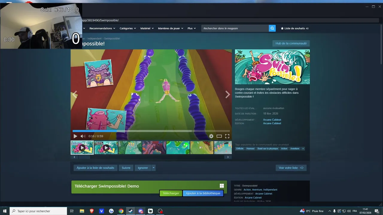Image resolution: width=383 pixels, height=215 pixels.
Task: Open Google Chrome from taskbar
Action: 121,211
